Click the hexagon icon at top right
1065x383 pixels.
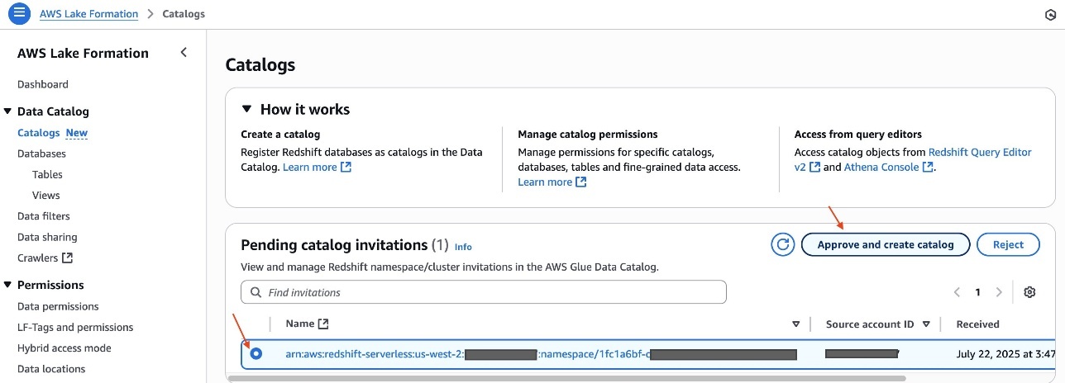pyautogui.click(x=1050, y=15)
